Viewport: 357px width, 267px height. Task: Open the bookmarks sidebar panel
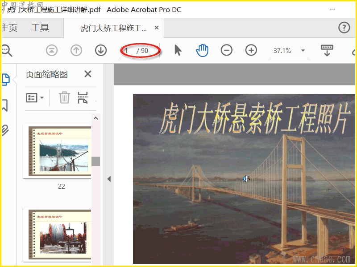tap(5, 105)
